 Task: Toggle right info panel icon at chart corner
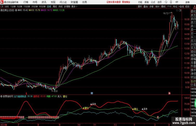(180, 10)
